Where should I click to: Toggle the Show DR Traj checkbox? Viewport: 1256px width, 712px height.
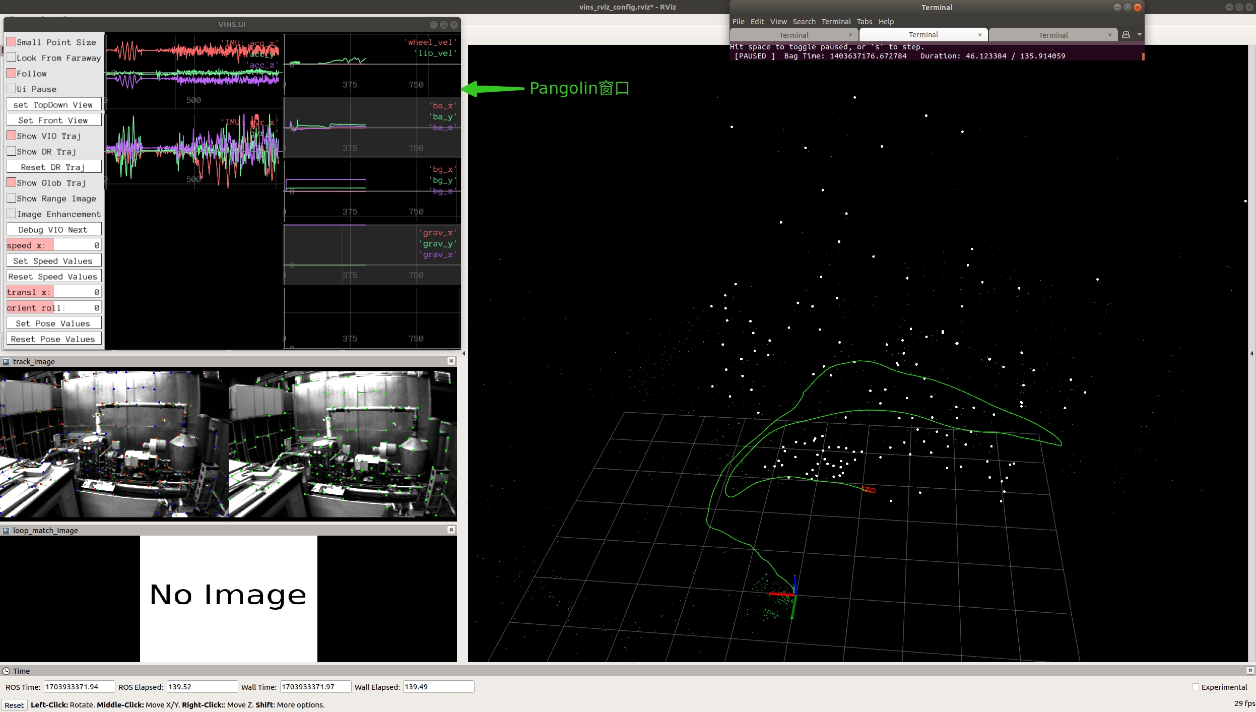tap(11, 151)
